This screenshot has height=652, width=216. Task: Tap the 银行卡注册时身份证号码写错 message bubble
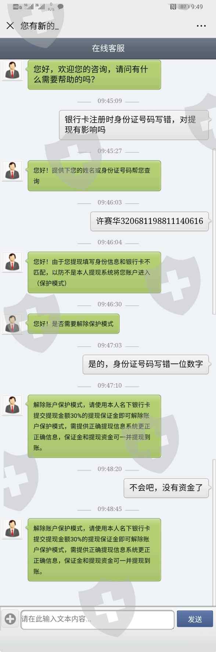click(x=134, y=125)
